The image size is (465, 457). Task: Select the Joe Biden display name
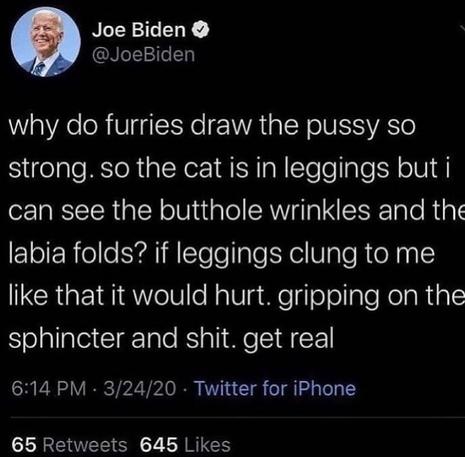(139, 30)
